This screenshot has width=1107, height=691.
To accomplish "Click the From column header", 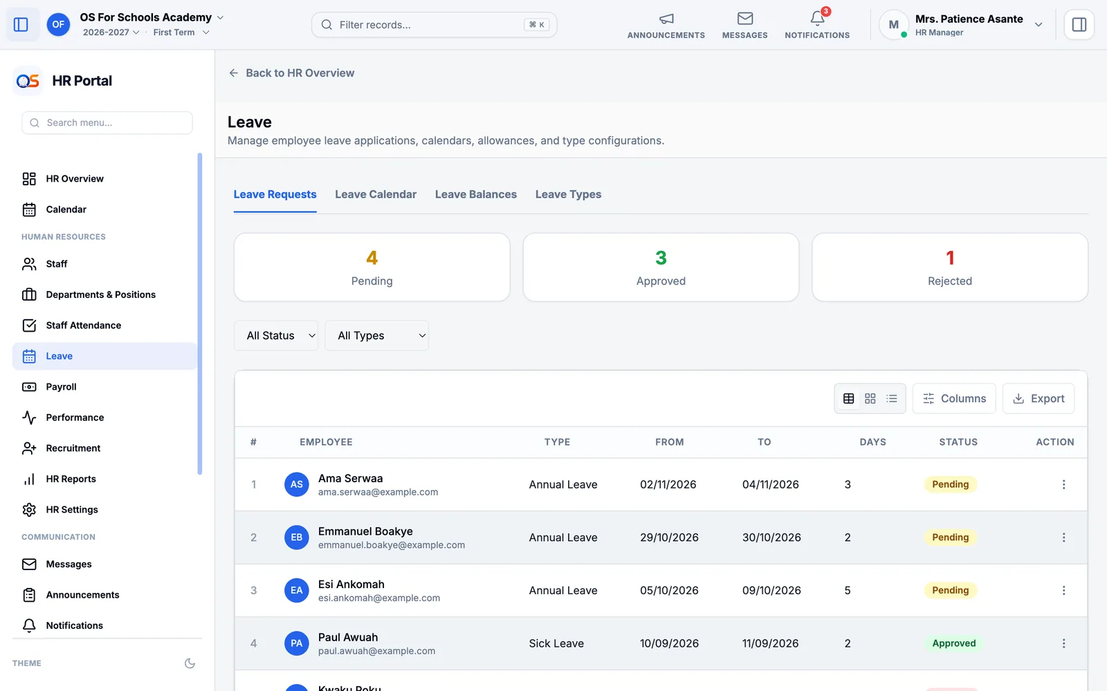I will click(669, 442).
